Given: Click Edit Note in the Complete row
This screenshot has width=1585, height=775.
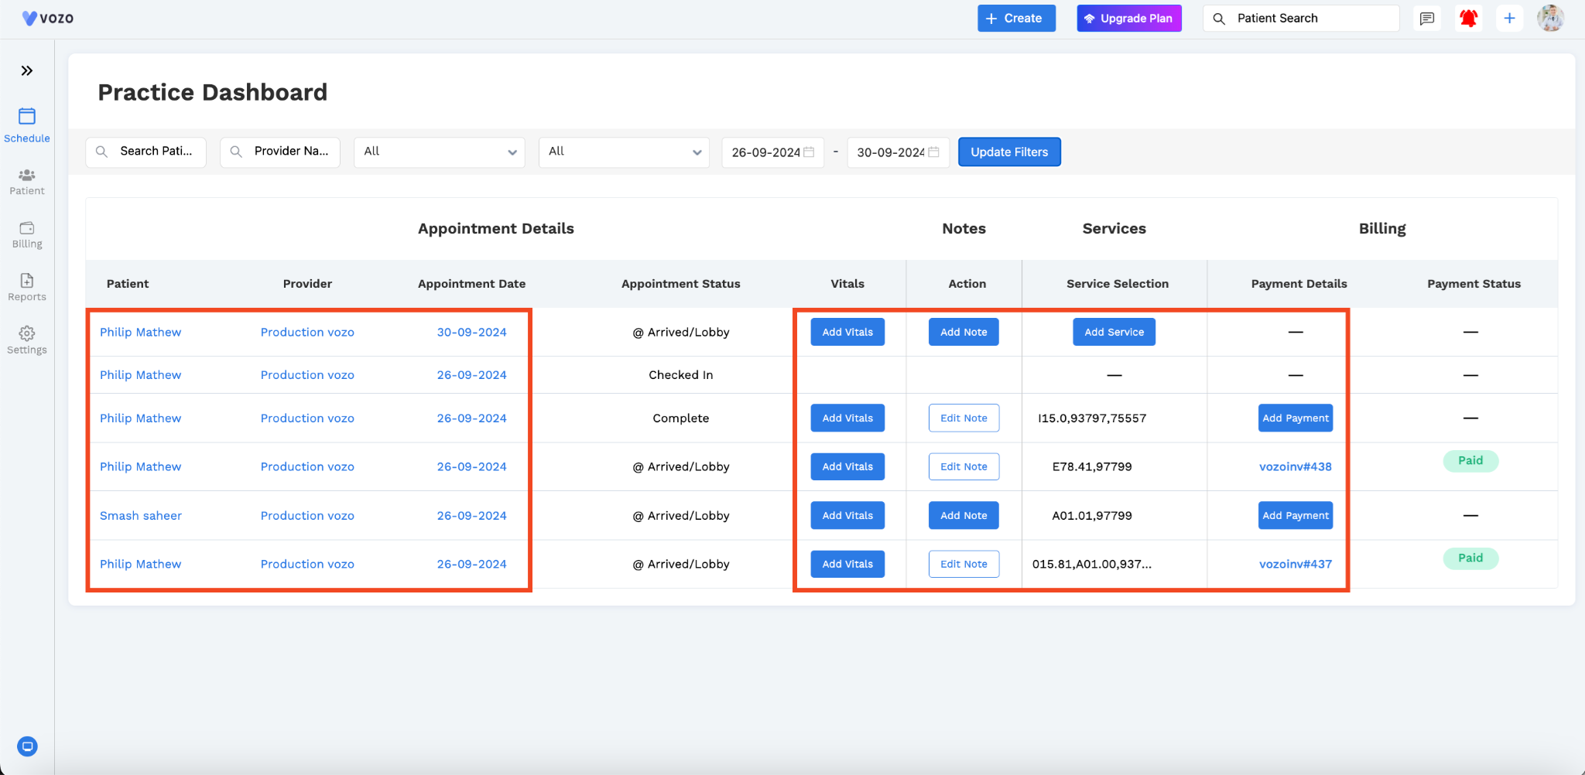Looking at the screenshot, I should click(964, 418).
